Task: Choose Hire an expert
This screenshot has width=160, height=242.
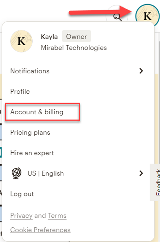Action: 32,153
